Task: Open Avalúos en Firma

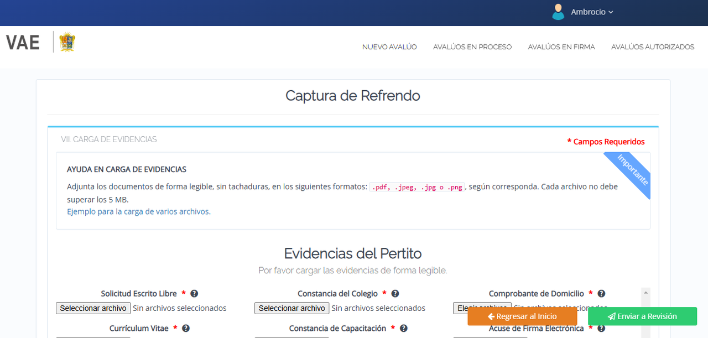Action: coord(561,47)
